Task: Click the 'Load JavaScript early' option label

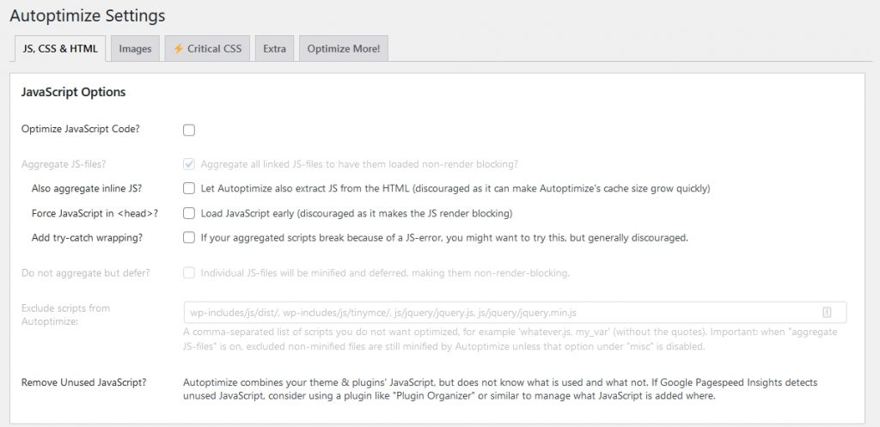Action: [357, 213]
